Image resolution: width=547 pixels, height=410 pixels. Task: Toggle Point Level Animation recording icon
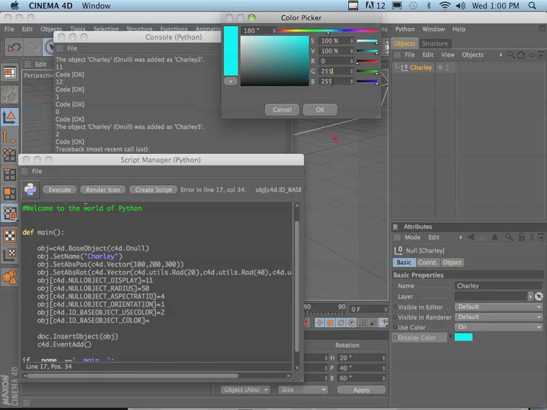click(362, 323)
